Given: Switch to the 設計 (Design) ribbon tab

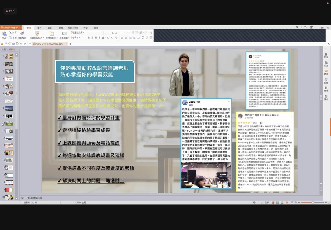Looking at the screenshot, I should tap(50, 28).
